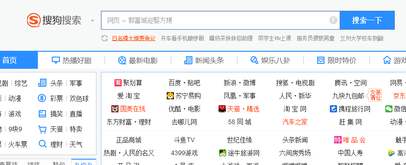
Task: Open hot topic 兰州大学校车侧翻
Action: (x=362, y=39)
